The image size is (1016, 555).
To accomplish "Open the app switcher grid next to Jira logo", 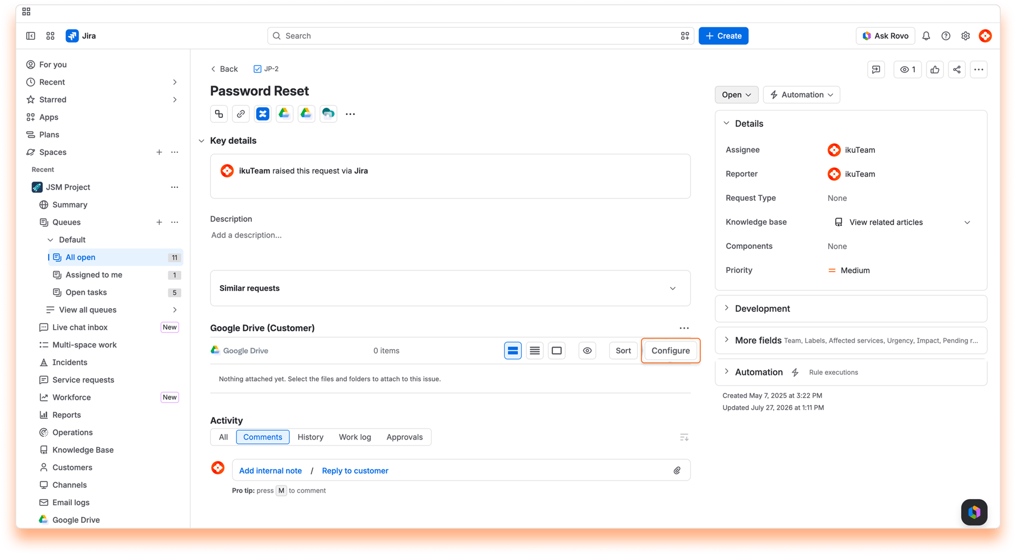I will click(x=50, y=36).
